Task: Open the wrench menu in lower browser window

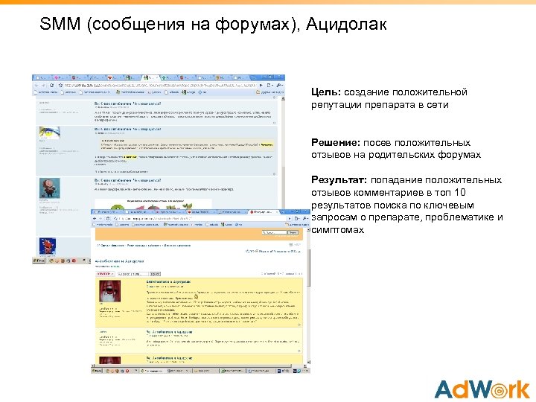Action: (306, 218)
